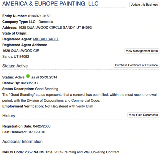Click the Update this Business button
Image resolution: width=162 pixels, height=156 pixels.
coord(144,4)
